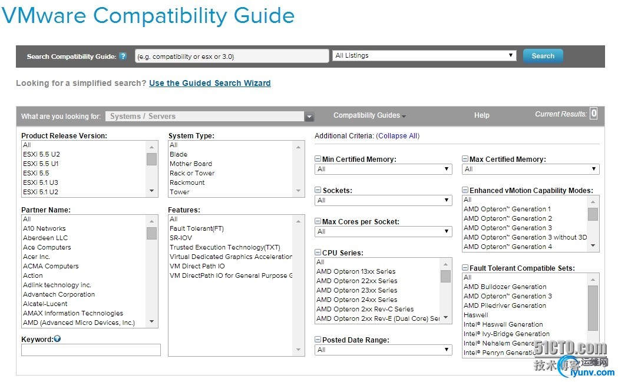618x382 pixels.
Task: Collapse the Enhanced vMotion Capability Modes section
Action: [x=465, y=191]
